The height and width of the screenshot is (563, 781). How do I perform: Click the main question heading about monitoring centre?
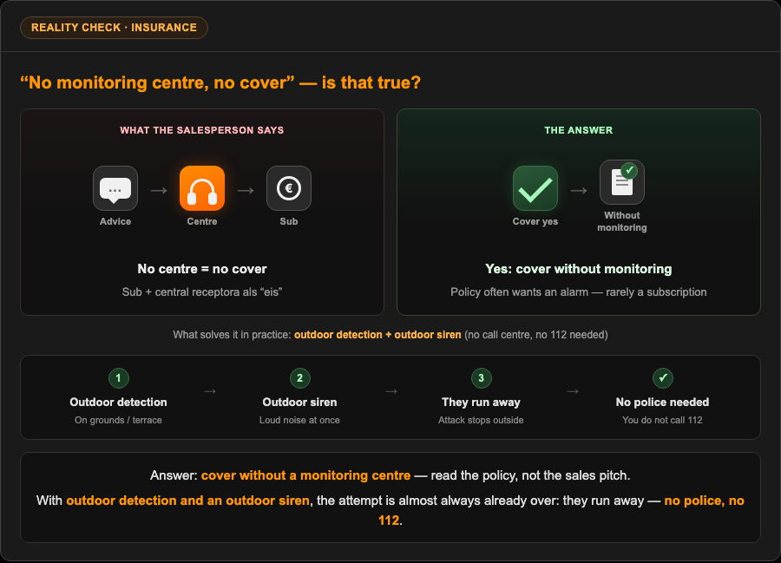click(x=220, y=82)
